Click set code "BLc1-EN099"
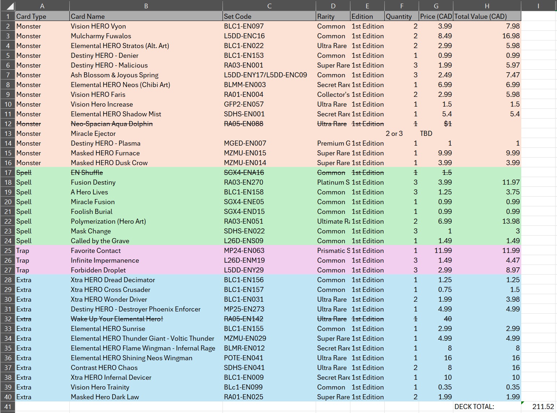This screenshot has width=557, height=413. (269, 387)
